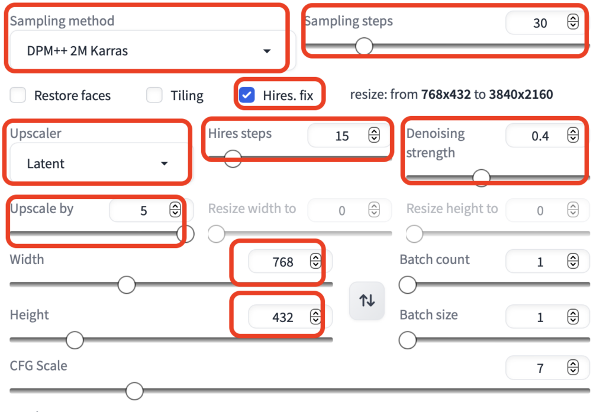This screenshot has width=606, height=412.
Task: Toggle the Tiling checkbox
Action: point(154,95)
